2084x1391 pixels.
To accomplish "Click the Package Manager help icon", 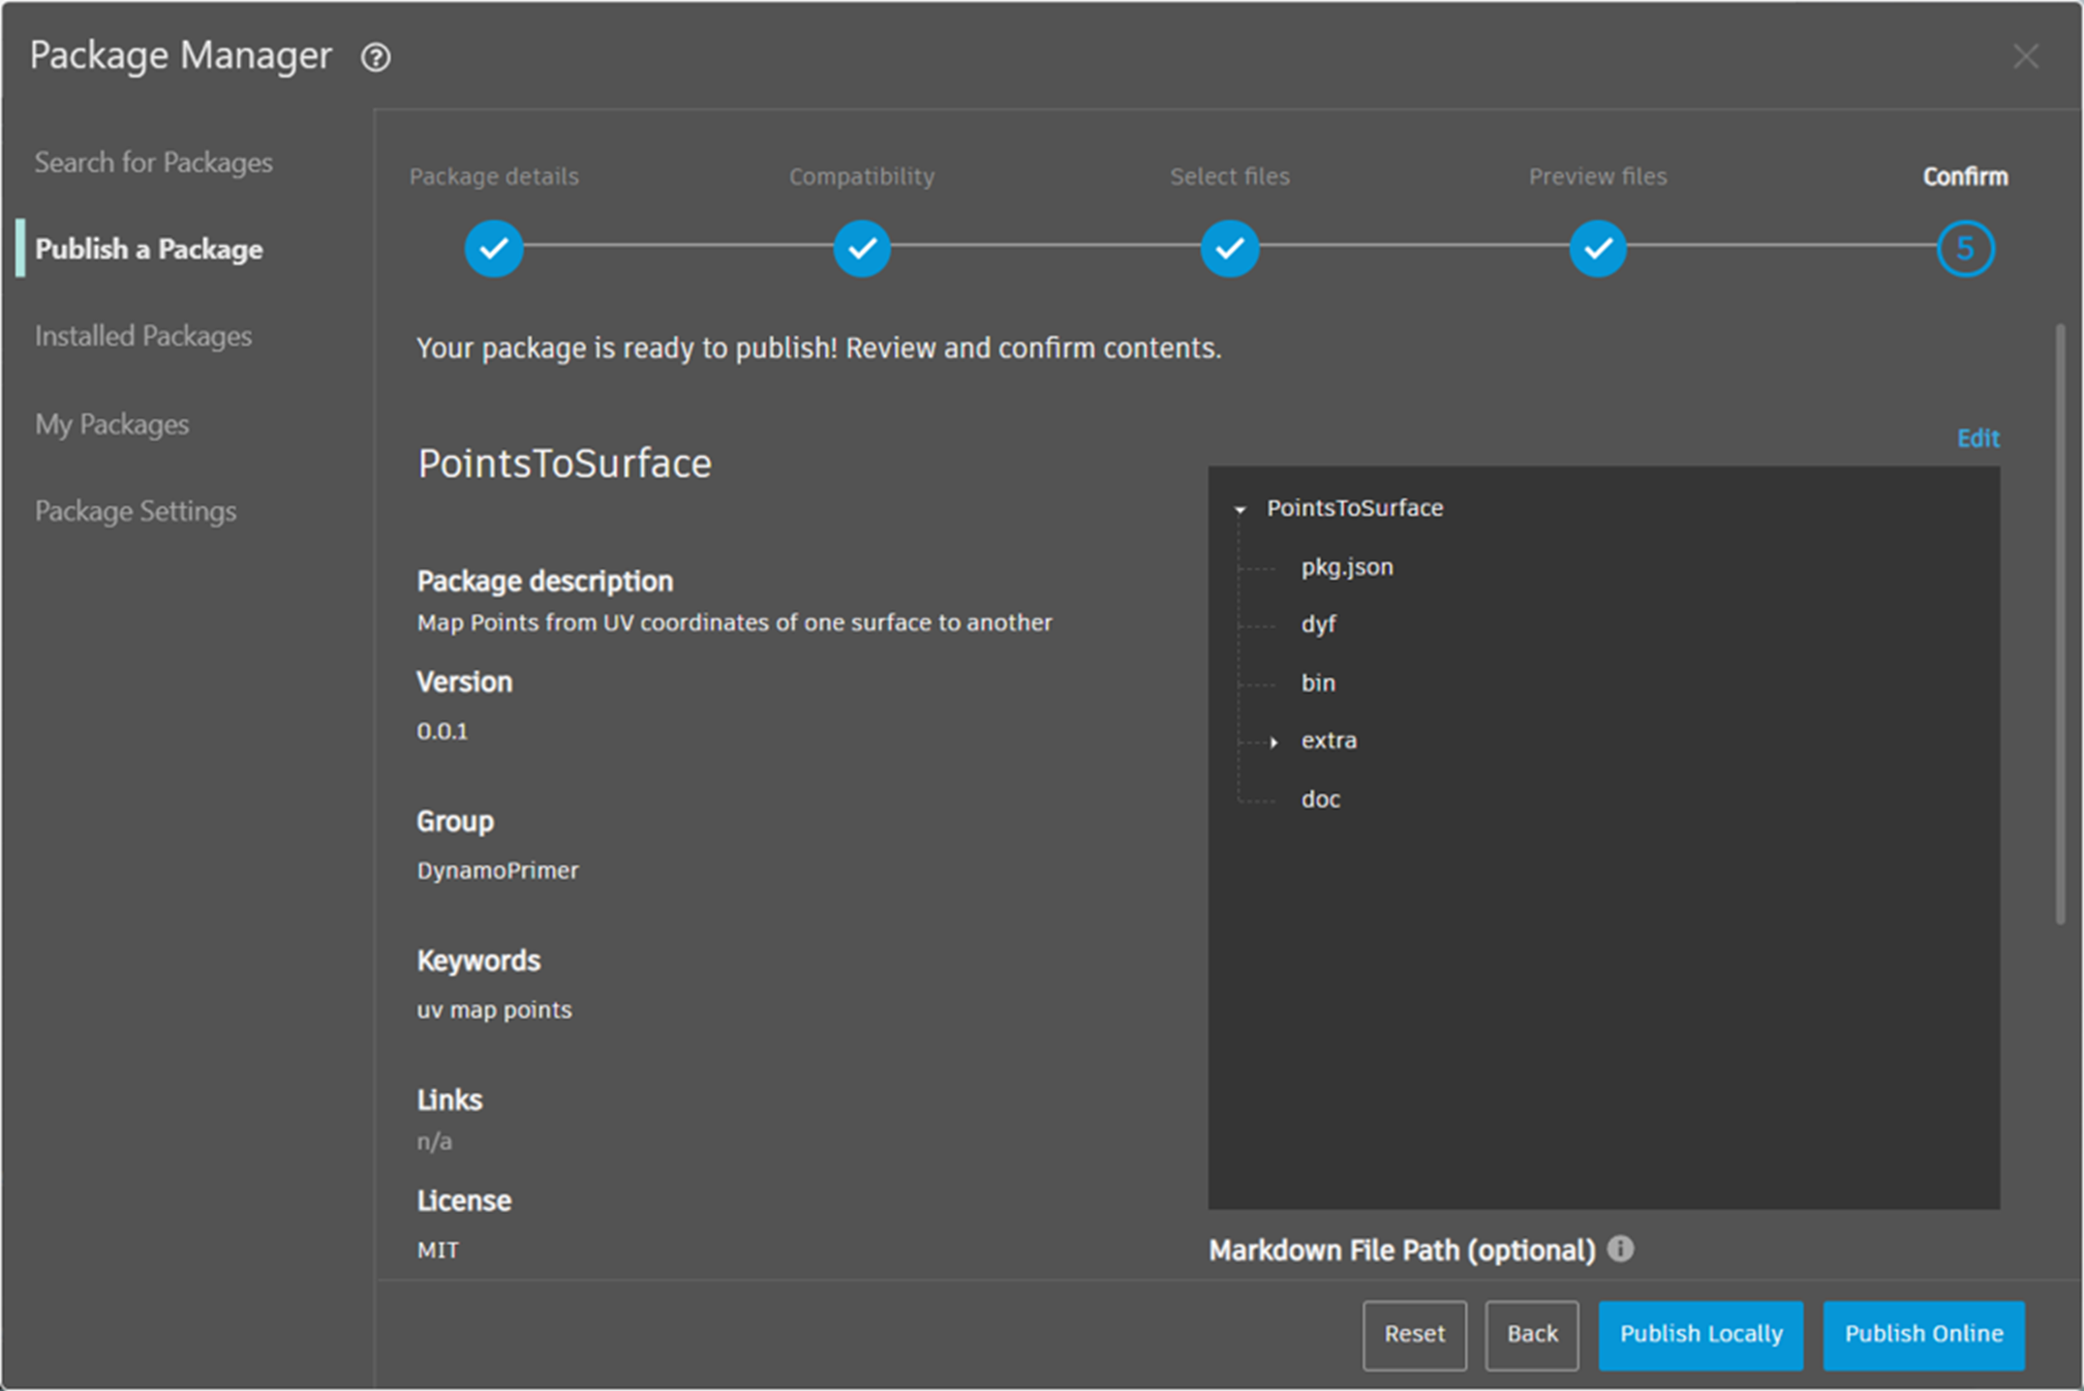I will [376, 57].
